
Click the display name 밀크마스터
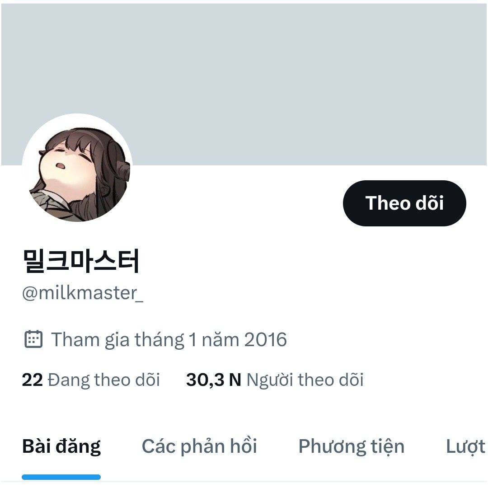pyautogui.click(x=81, y=261)
